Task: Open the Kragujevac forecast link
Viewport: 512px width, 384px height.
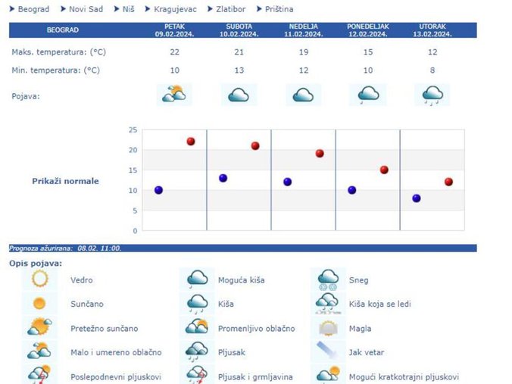Action: point(175,9)
